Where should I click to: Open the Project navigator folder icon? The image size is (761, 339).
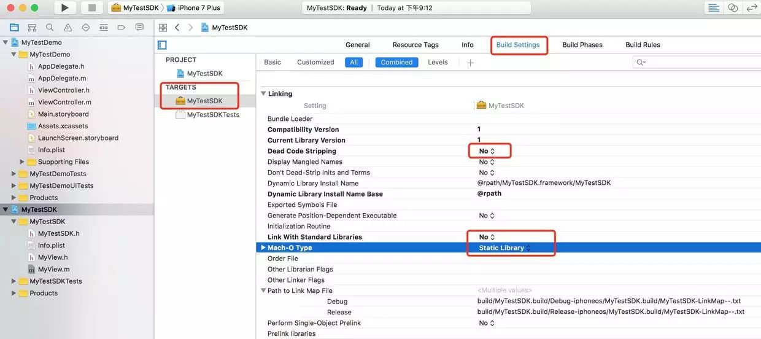[x=14, y=28]
